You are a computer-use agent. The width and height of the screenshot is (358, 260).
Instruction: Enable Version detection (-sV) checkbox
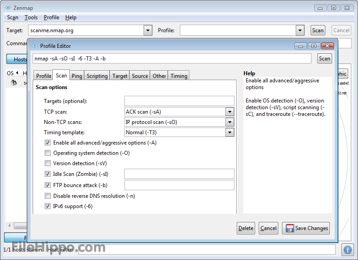point(48,163)
